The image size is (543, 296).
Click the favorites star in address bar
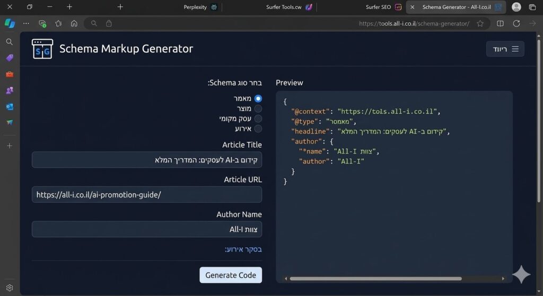pos(480,23)
